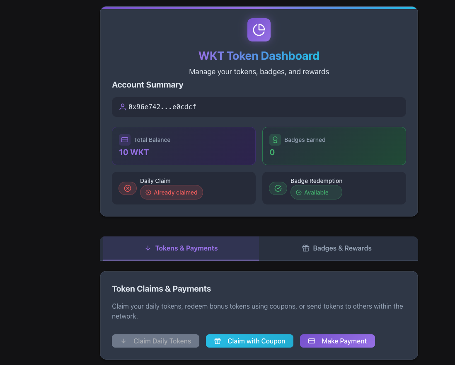Click the wallet address field showing 0x96e742

259,107
